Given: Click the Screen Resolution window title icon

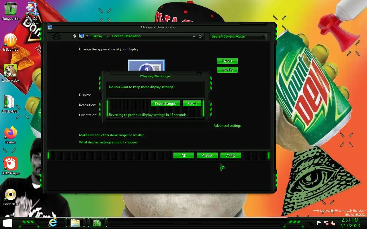Looking at the screenshot, I should pos(50,27).
